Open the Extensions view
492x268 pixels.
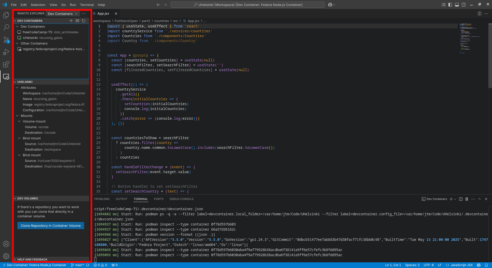6,64
